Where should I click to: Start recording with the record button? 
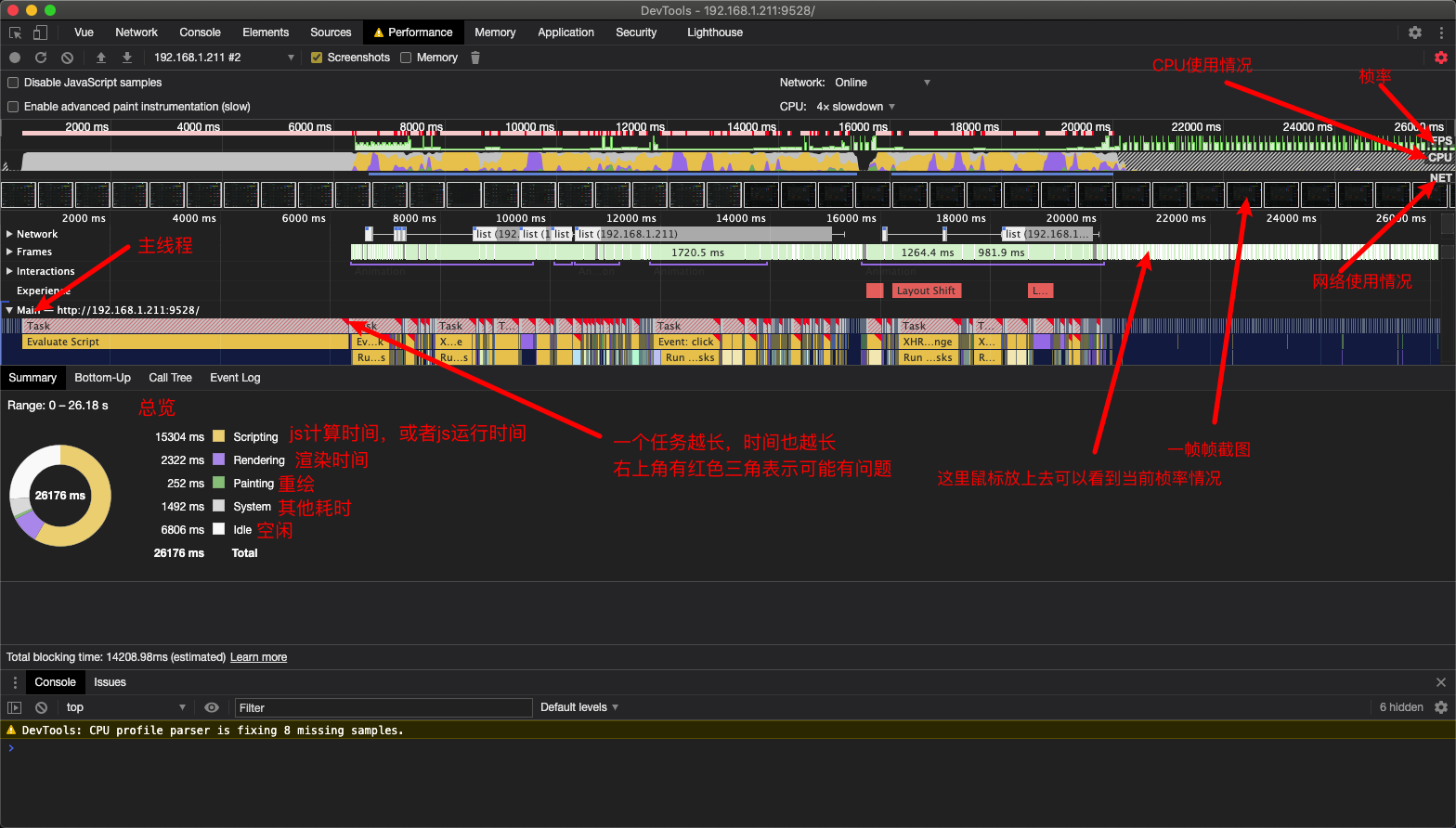tap(15, 58)
